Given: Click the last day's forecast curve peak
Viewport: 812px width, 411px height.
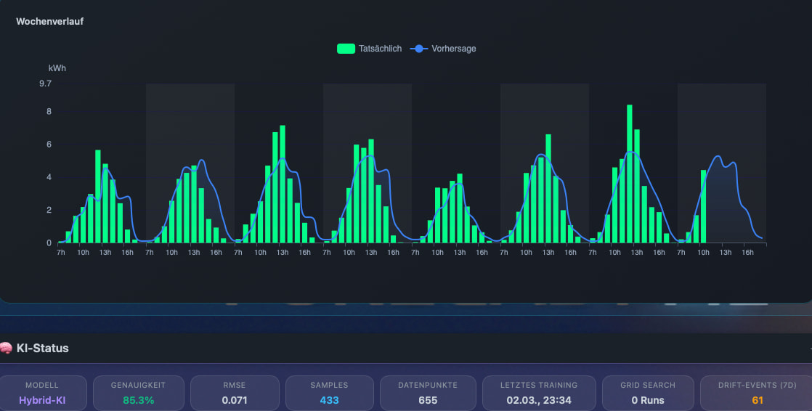Looking at the screenshot, I should (x=718, y=157).
